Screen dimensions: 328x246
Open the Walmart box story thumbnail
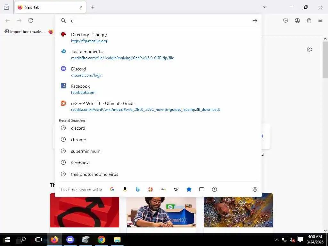point(161,212)
